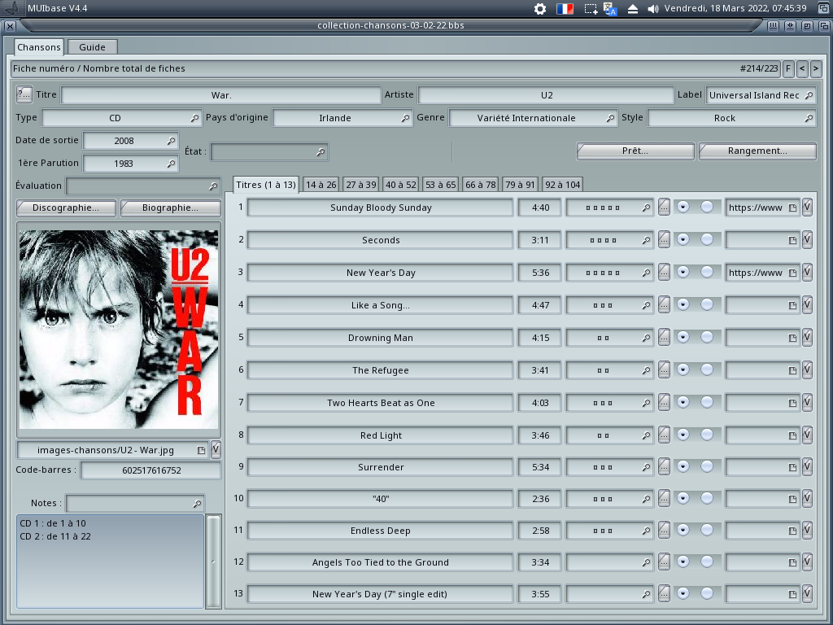This screenshot has width=833, height=625.
Task: Switch to the 53 à 65 titles tab
Action: click(x=440, y=185)
